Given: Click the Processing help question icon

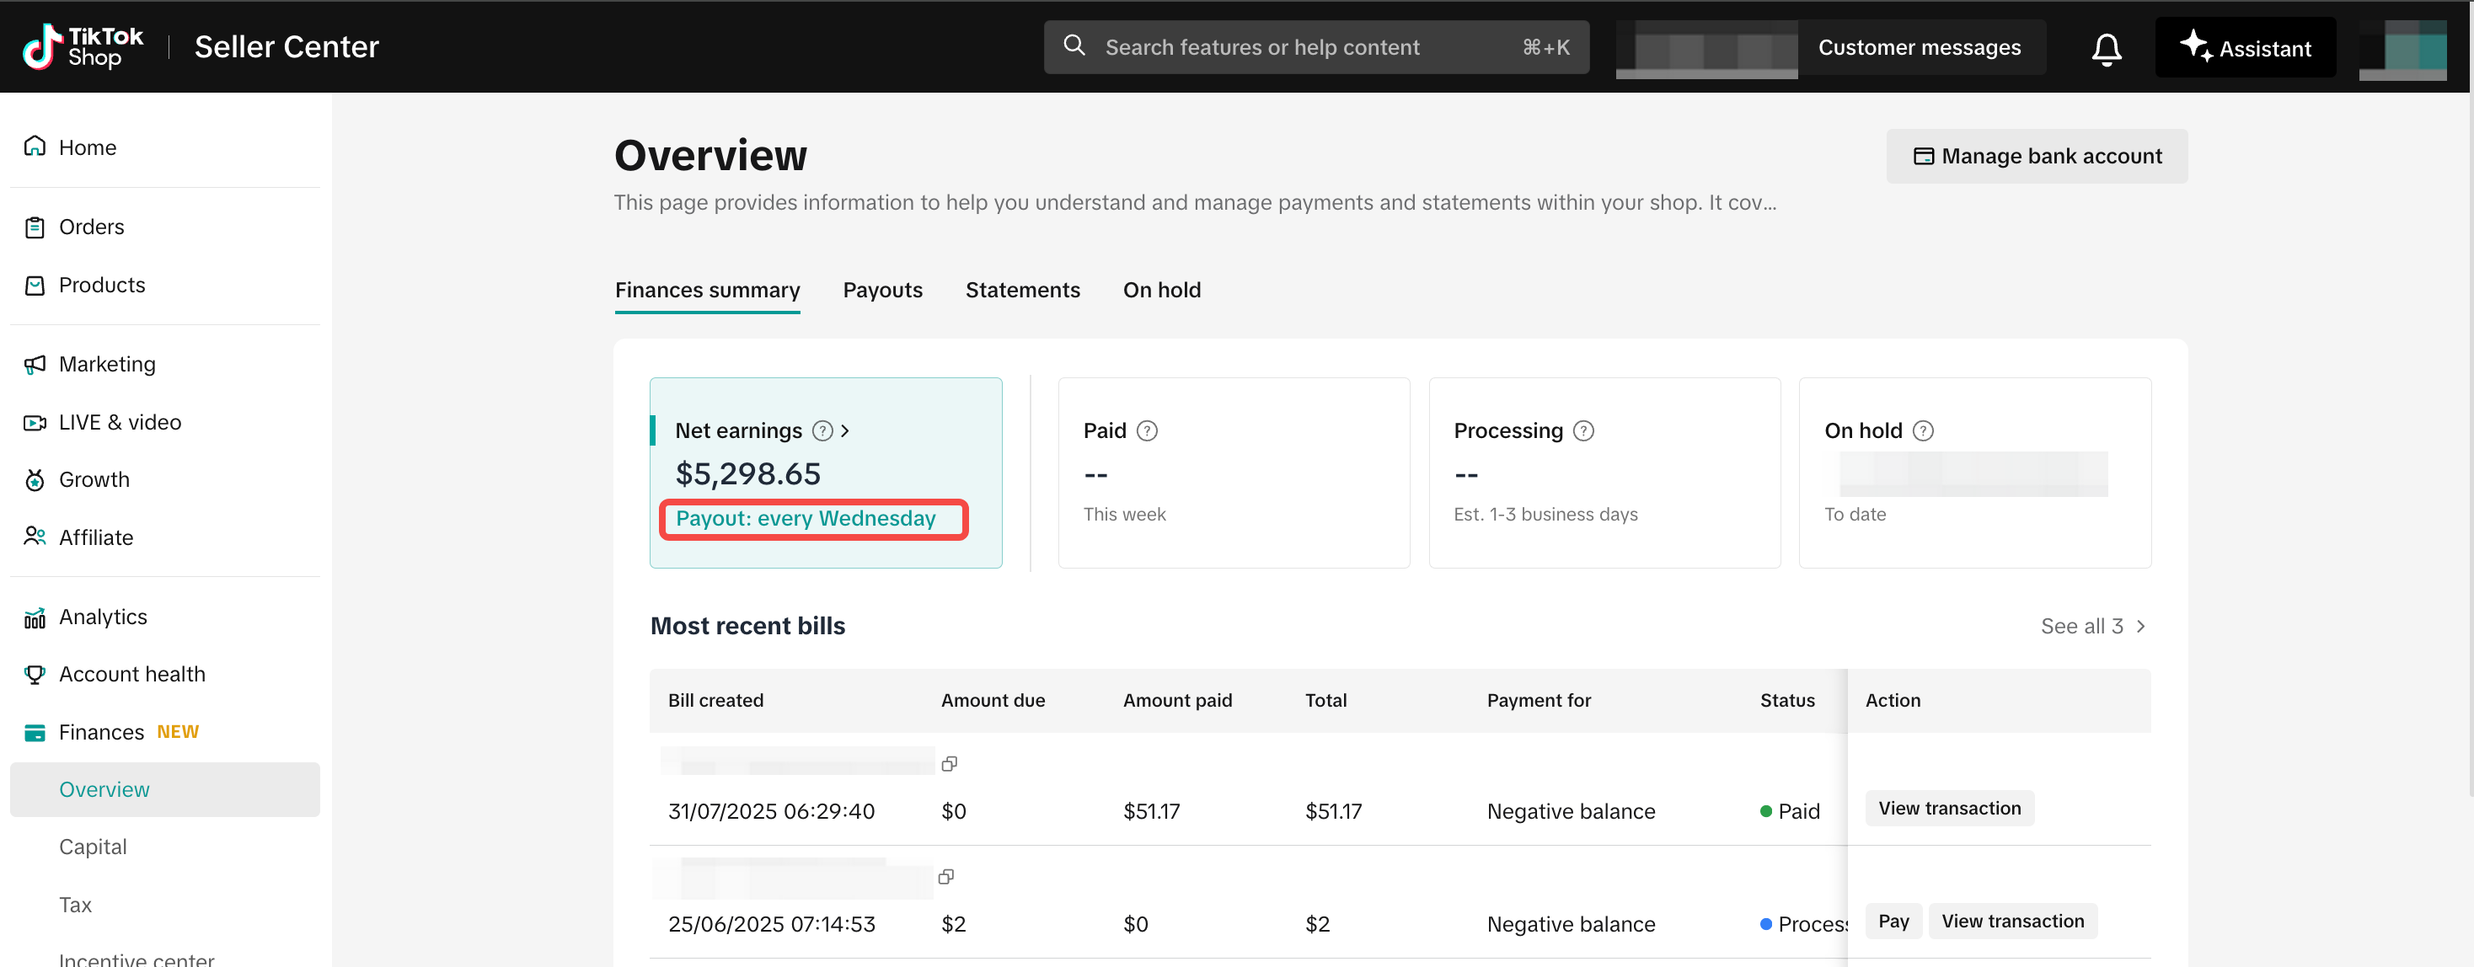Looking at the screenshot, I should (x=1582, y=430).
